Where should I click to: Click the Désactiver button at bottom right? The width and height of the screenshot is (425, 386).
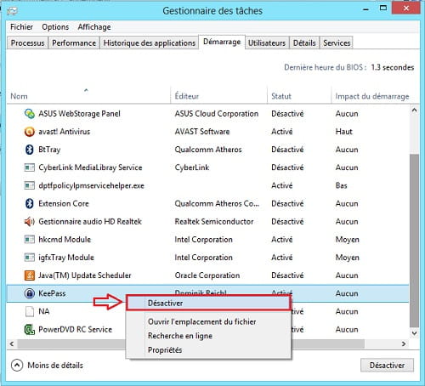[x=387, y=366]
